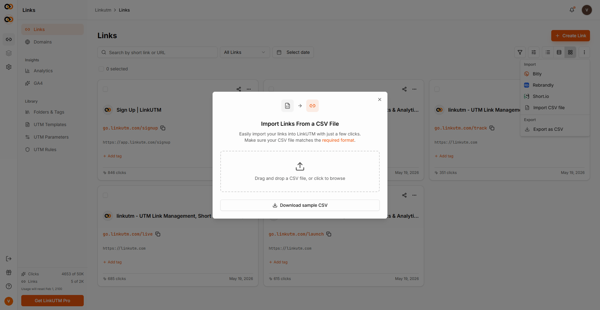Open Domains in sidebar
This screenshot has height=310, width=600.
coord(52,42)
